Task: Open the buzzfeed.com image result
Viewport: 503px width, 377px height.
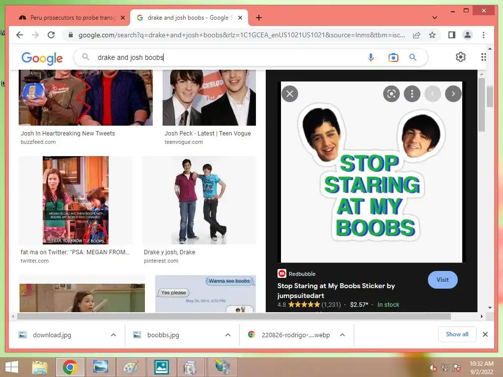Action: (x=85, y=98)
